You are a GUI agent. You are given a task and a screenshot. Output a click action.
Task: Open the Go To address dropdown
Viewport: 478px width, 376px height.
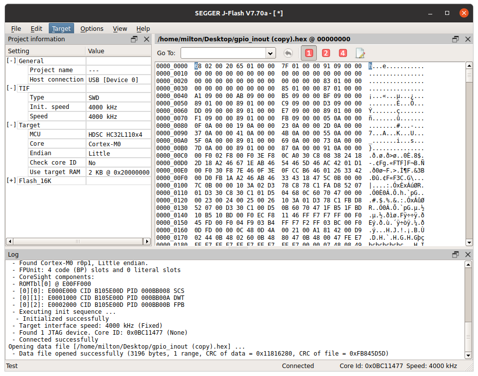270,53
